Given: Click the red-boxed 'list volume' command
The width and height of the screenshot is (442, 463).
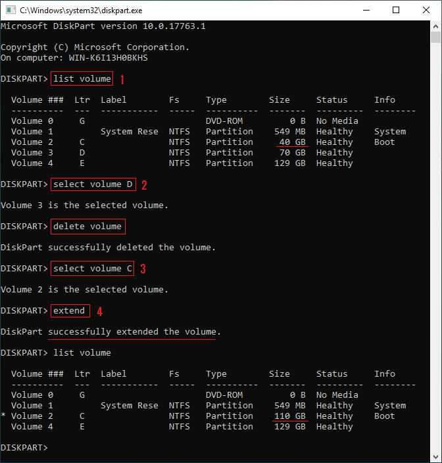Looking at the screenshot, I should (82, 79).
